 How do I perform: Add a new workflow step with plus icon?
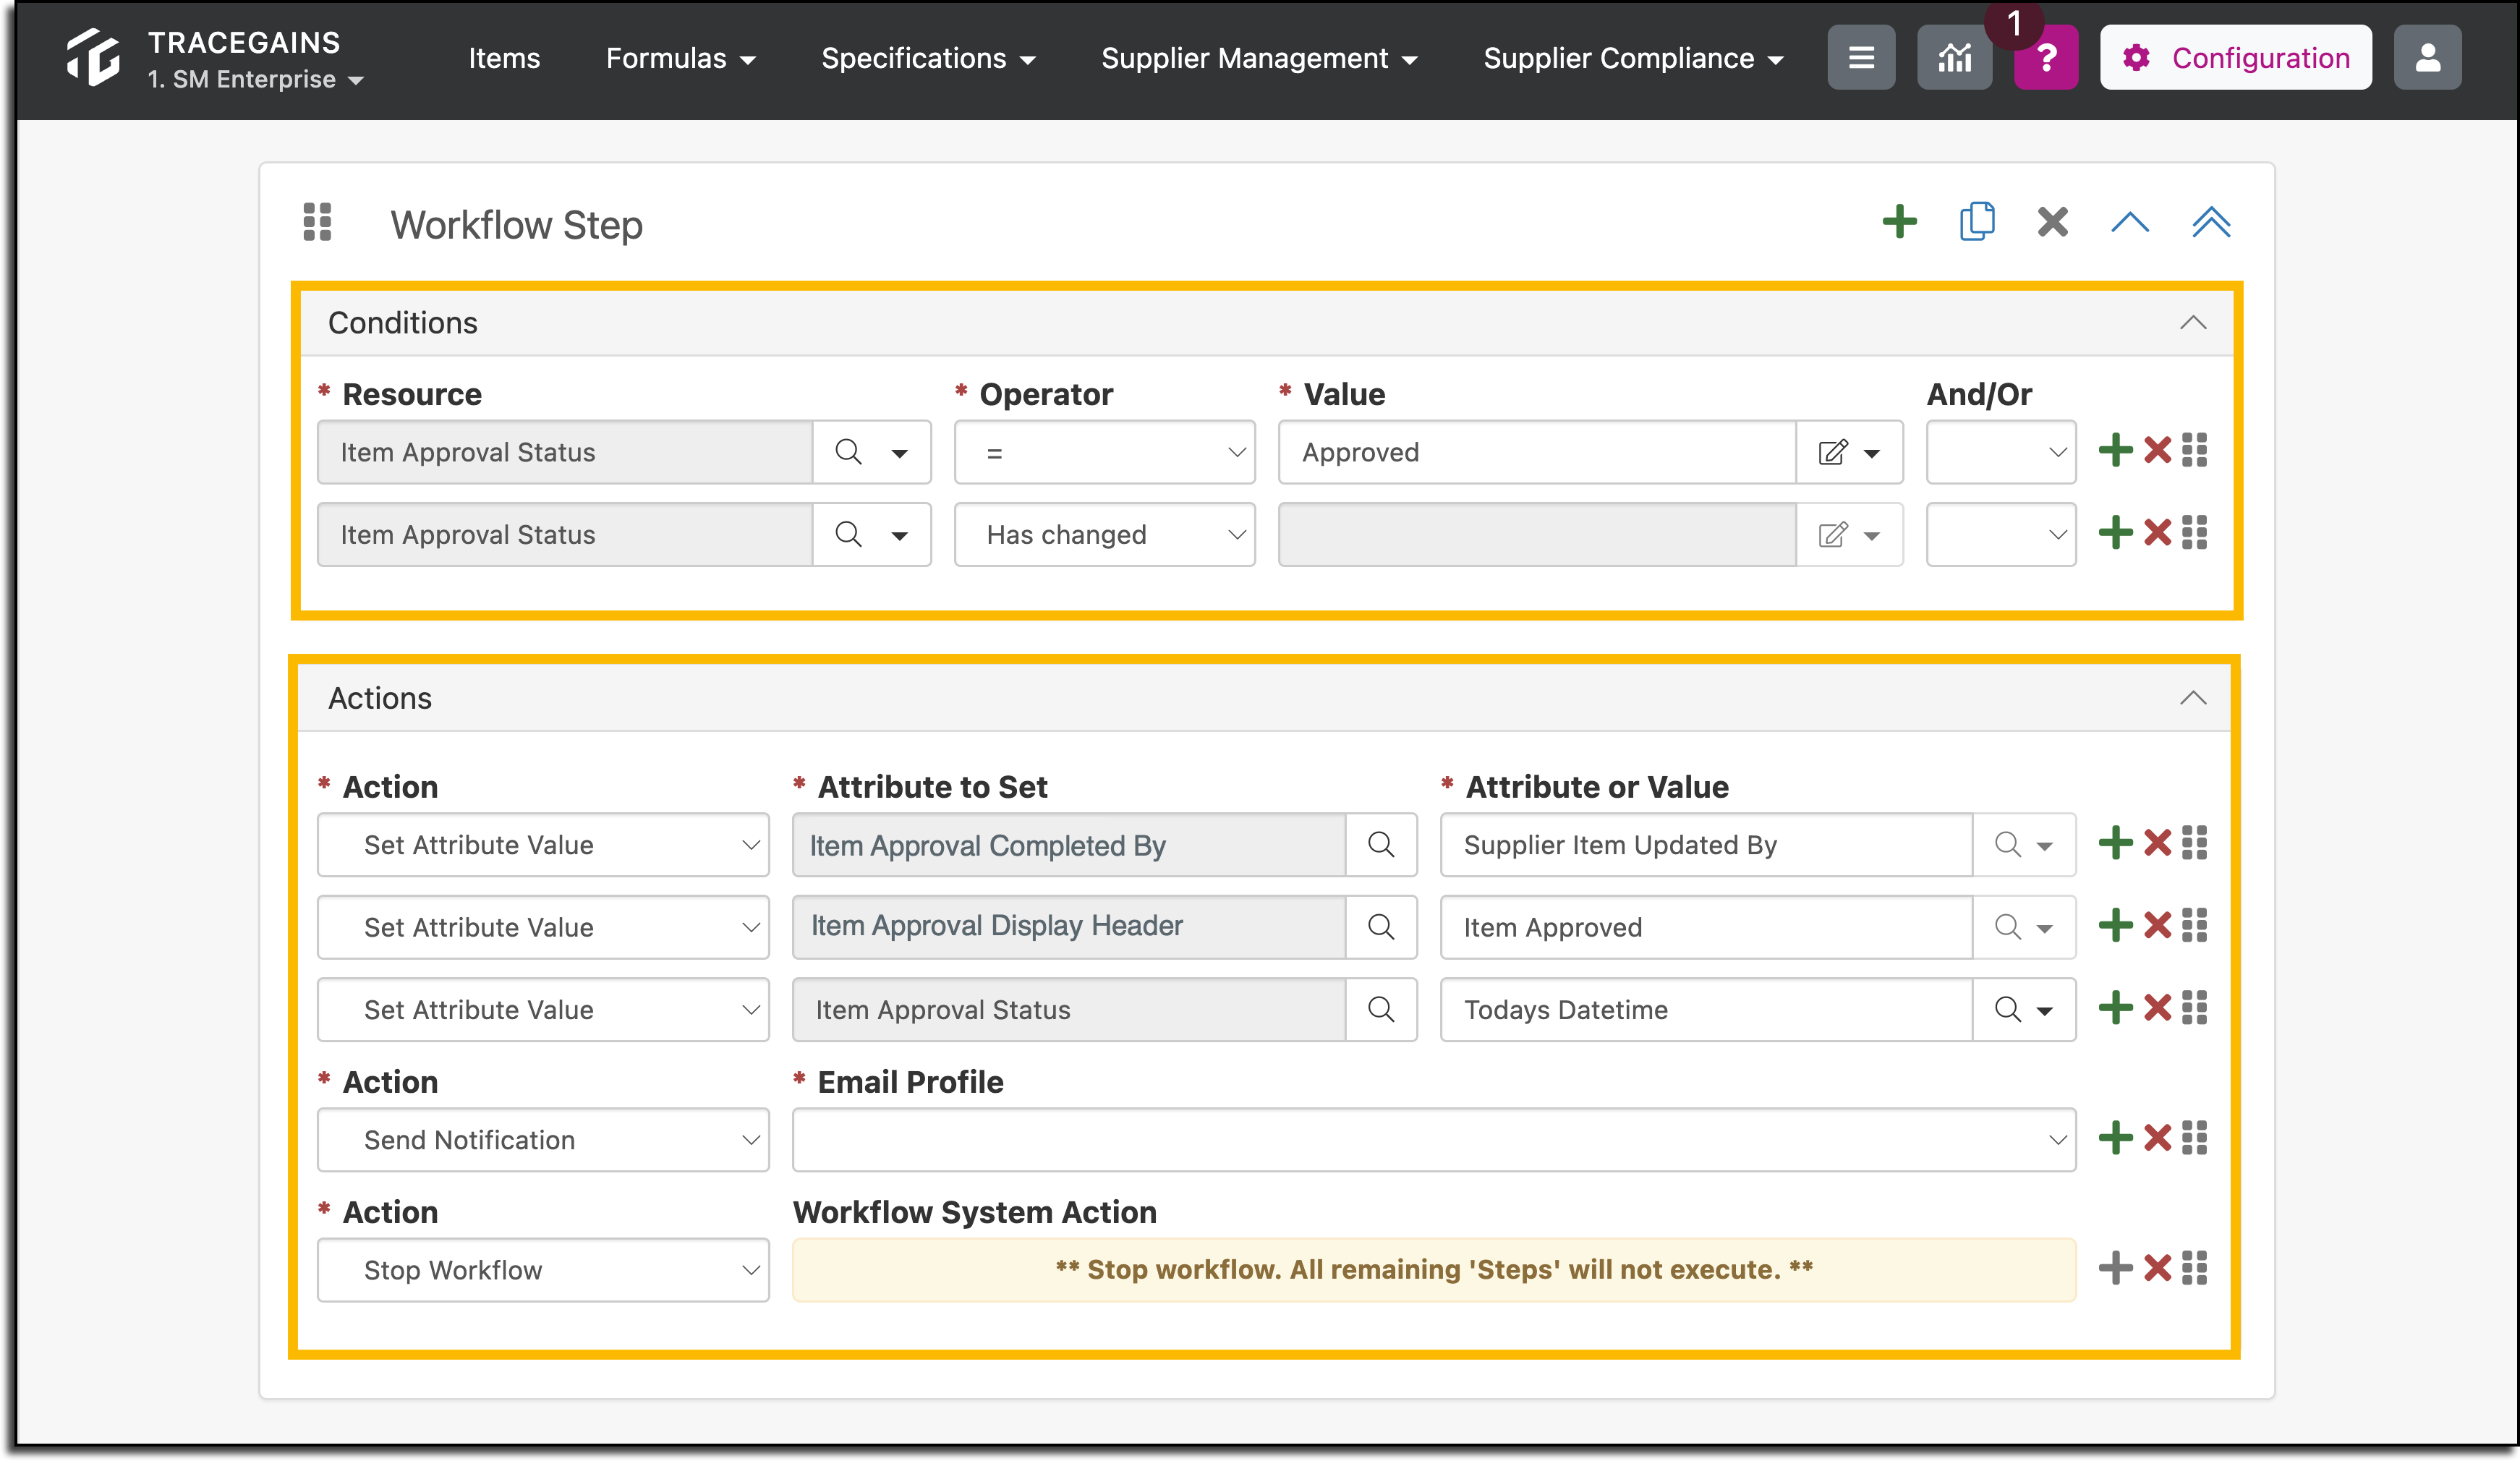pyautogui.click(x=1899, y=222)
